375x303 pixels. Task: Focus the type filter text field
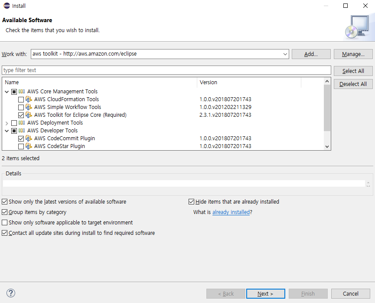pyautogui.click(x=166, y=70)
